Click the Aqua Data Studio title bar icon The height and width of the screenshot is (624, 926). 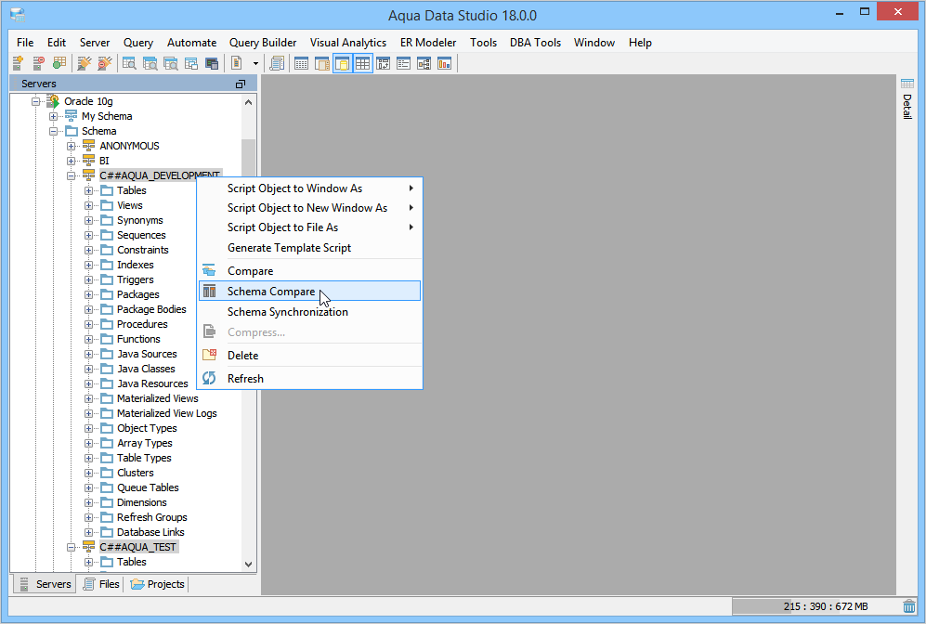(x=17, y=15)
